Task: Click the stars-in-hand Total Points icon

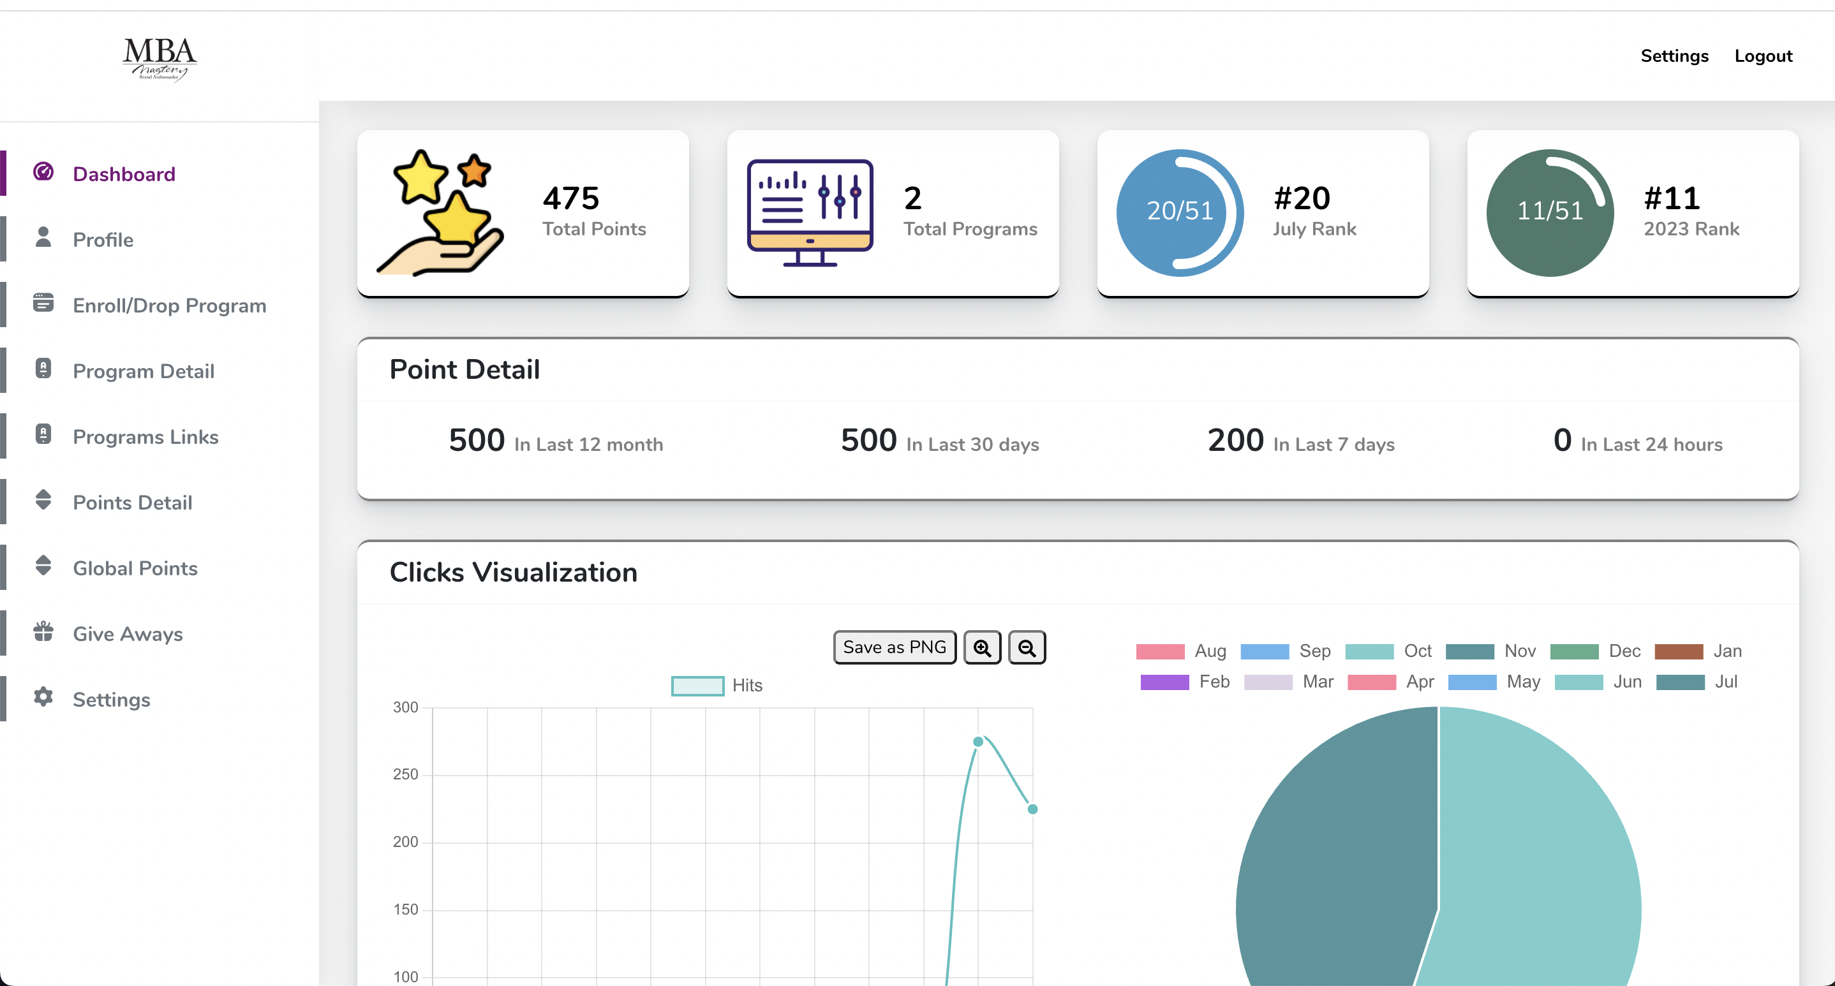Action: pos(440,213)
